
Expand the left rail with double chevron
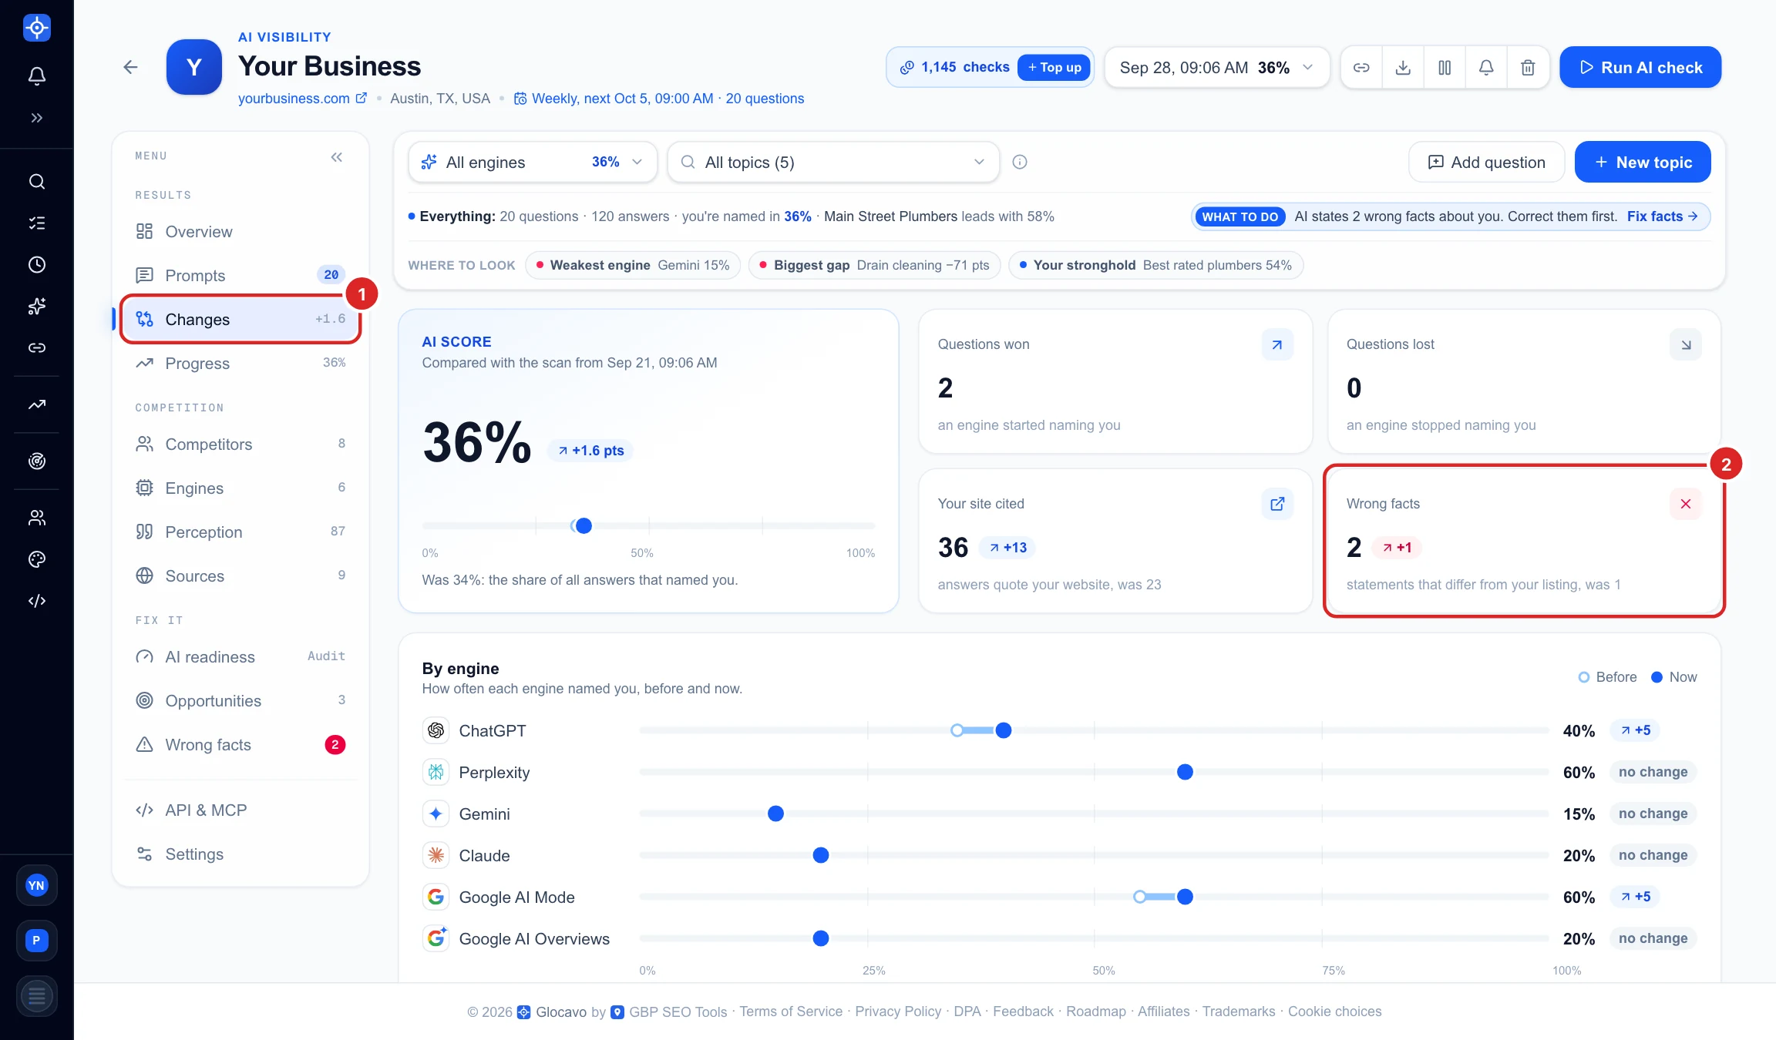[x=37, y=118]
